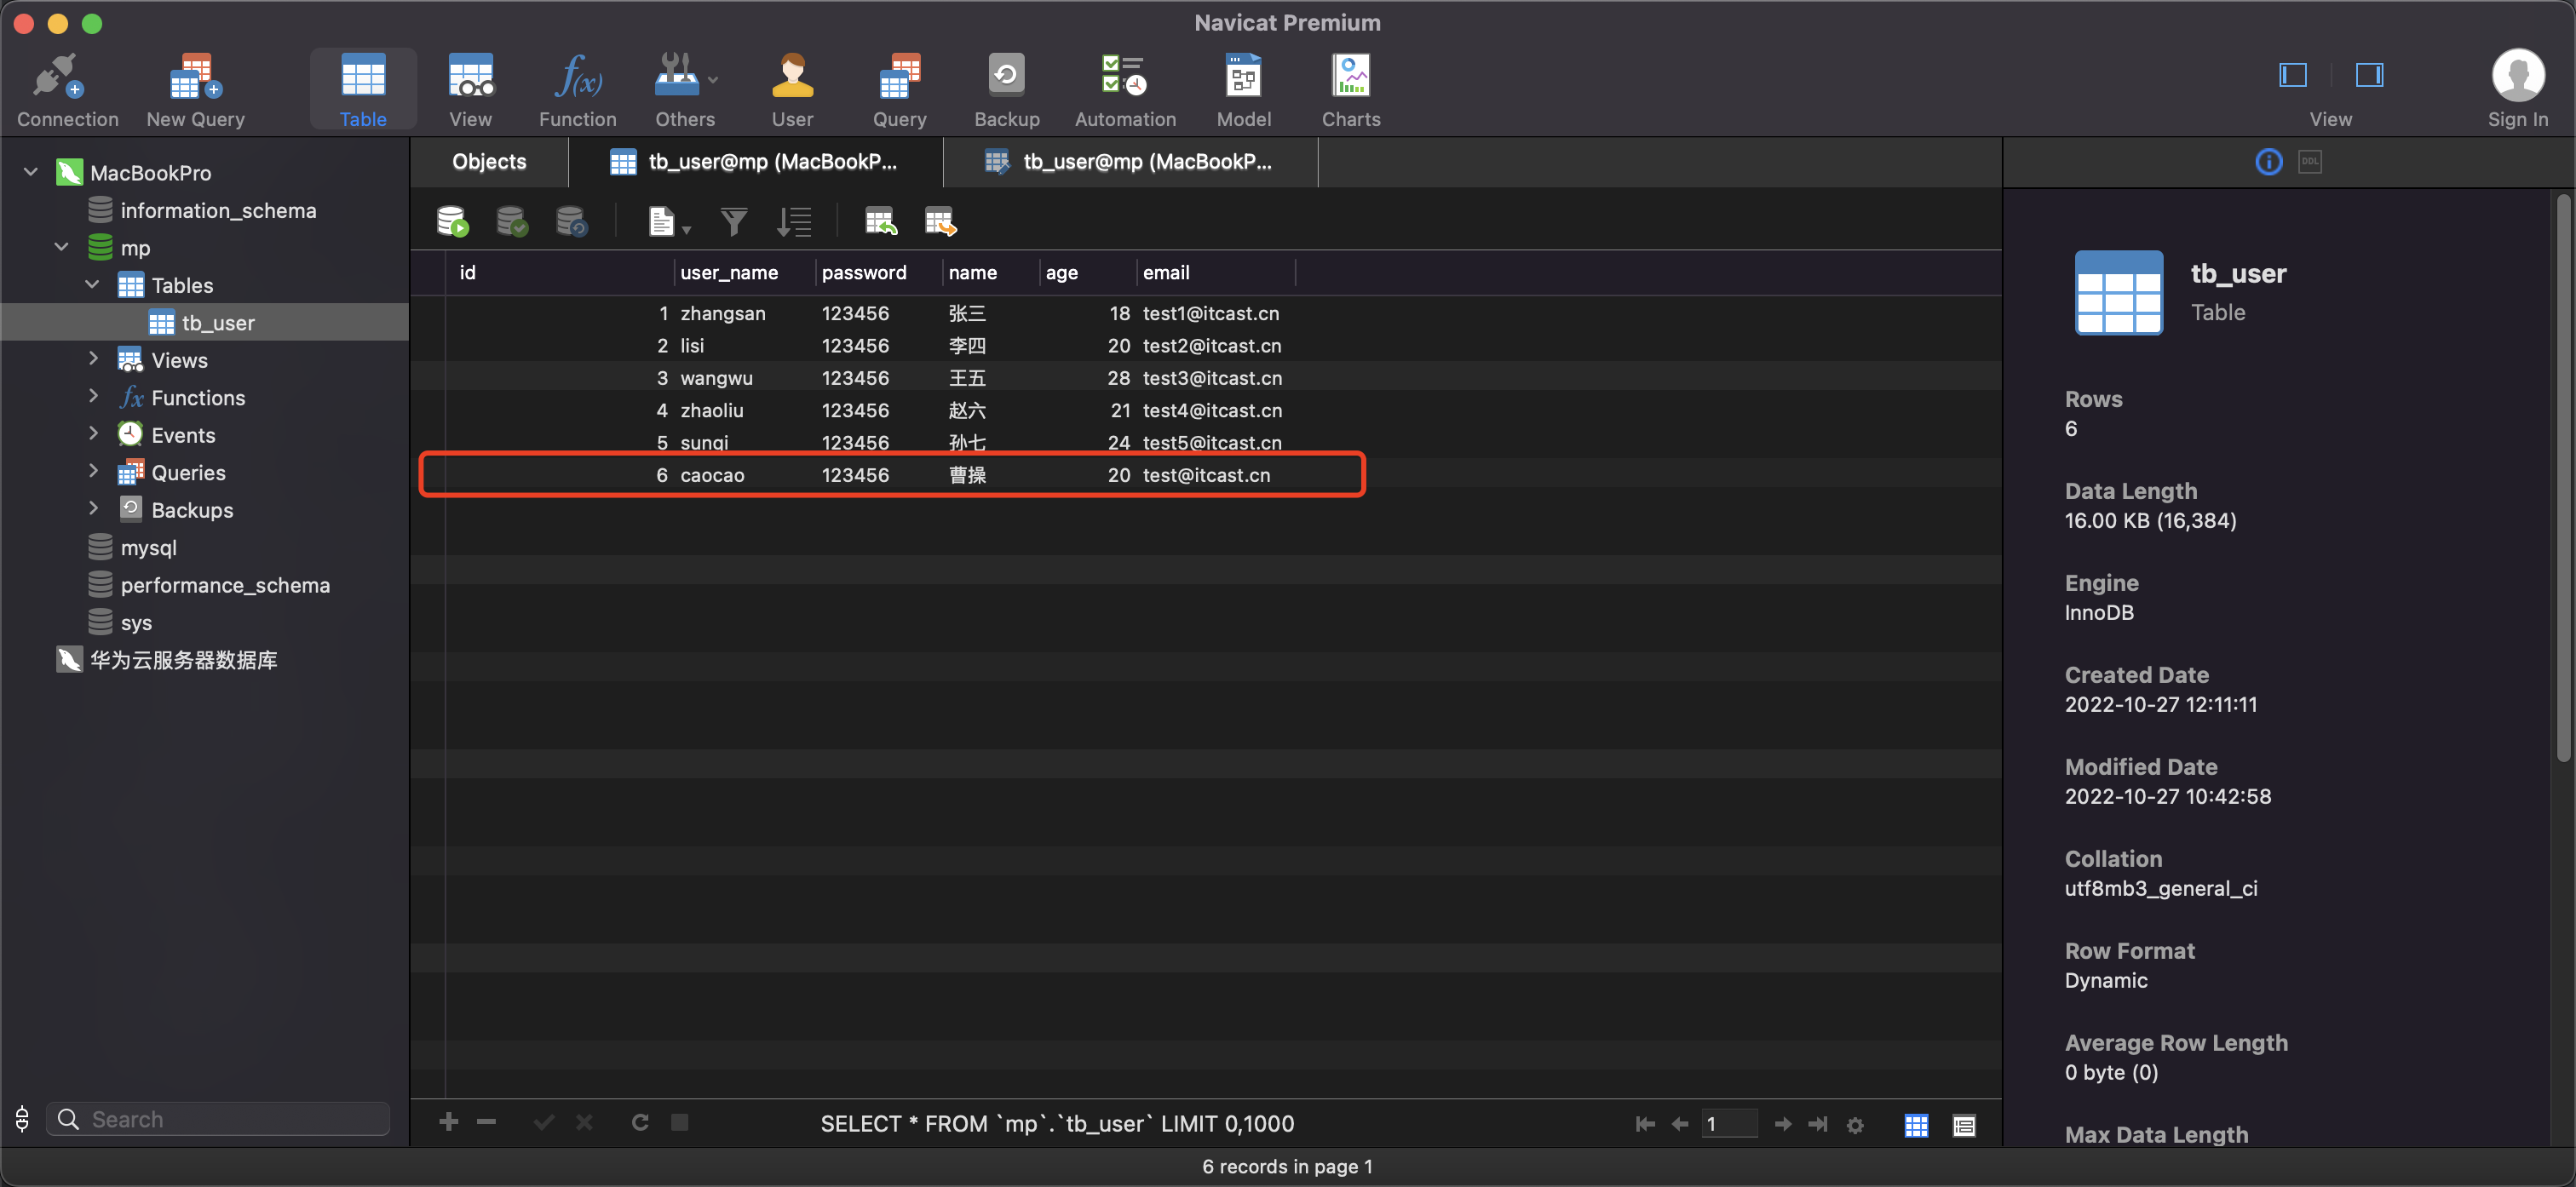
Task: Toggle the right information pane
Action: tap(2368, 75)
